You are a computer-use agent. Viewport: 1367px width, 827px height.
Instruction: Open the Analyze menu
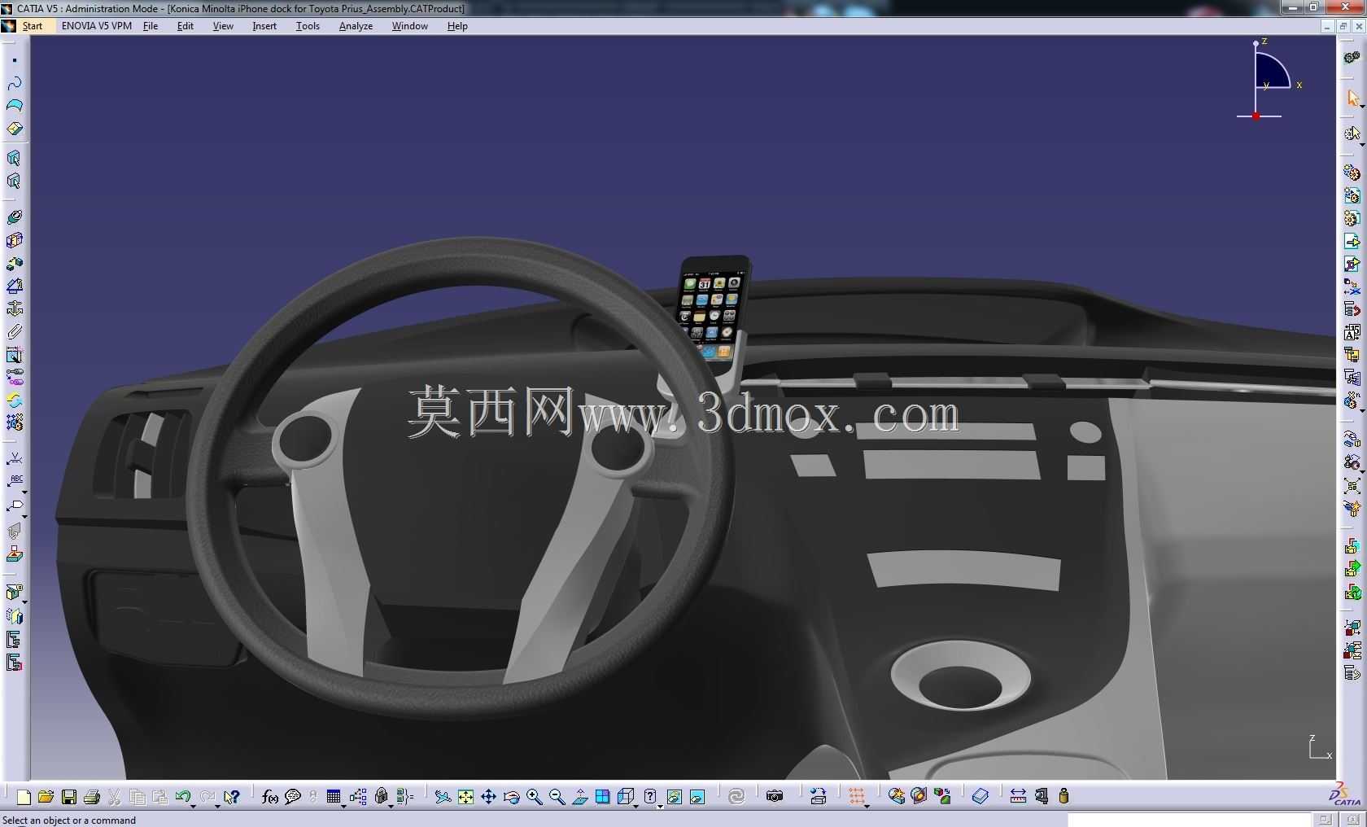click(356, 26)
